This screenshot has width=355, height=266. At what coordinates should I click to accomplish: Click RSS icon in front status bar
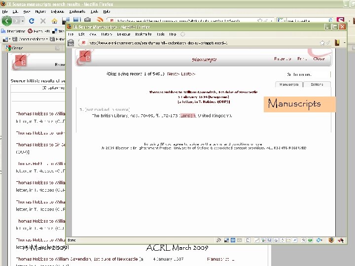pyautogui.click(x=218, y=240)
